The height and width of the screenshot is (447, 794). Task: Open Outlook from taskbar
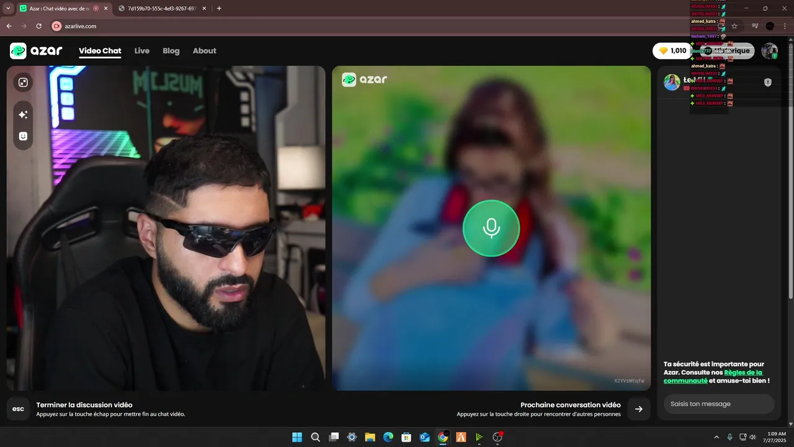tap(425, 437)
